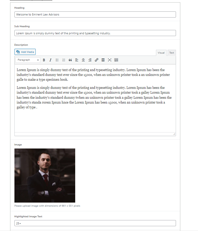Toggle the toolbar kitchen sink
This screenshot has width=198, height=231.
pyautogui.click(x=116, y=60)
